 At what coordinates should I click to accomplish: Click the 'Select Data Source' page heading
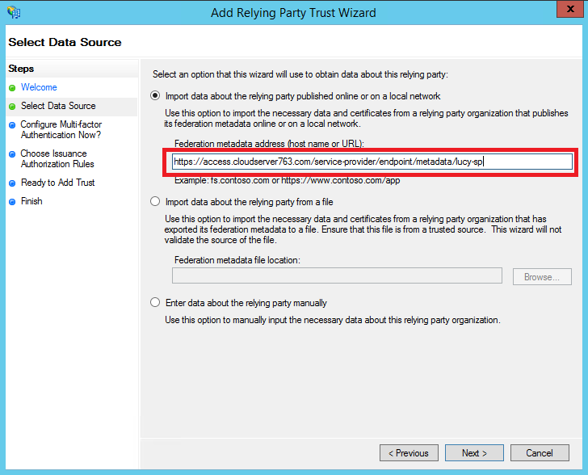coord(65,42)
